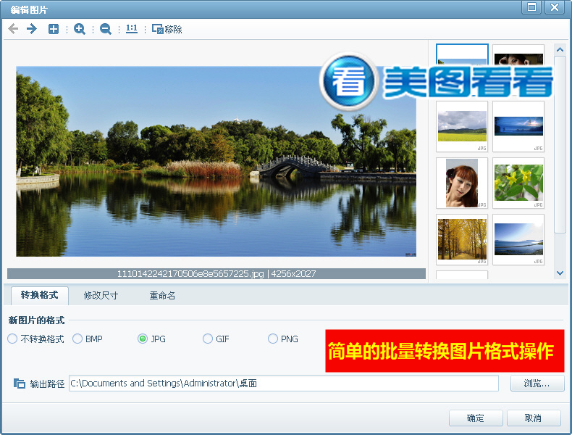Zoom out with the magnifier minus icon
The height and width of the screenshot is (435, 572).
pos(106,29)
